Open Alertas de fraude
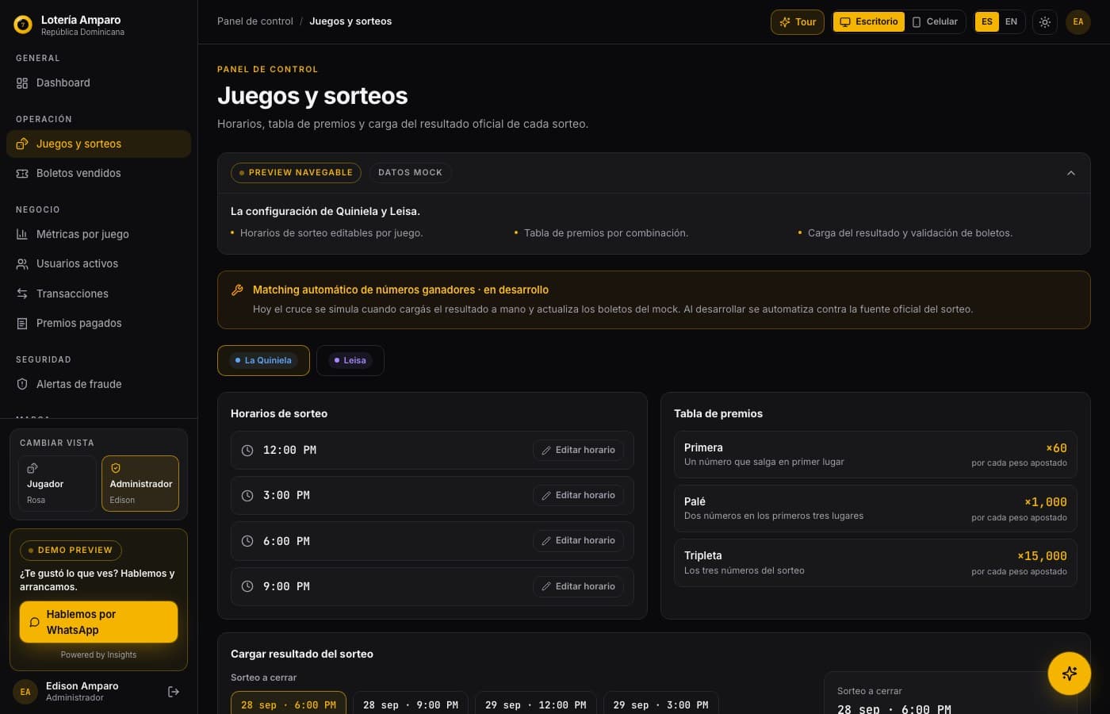Screen dimensions: 1110x714 coord(98,385)
